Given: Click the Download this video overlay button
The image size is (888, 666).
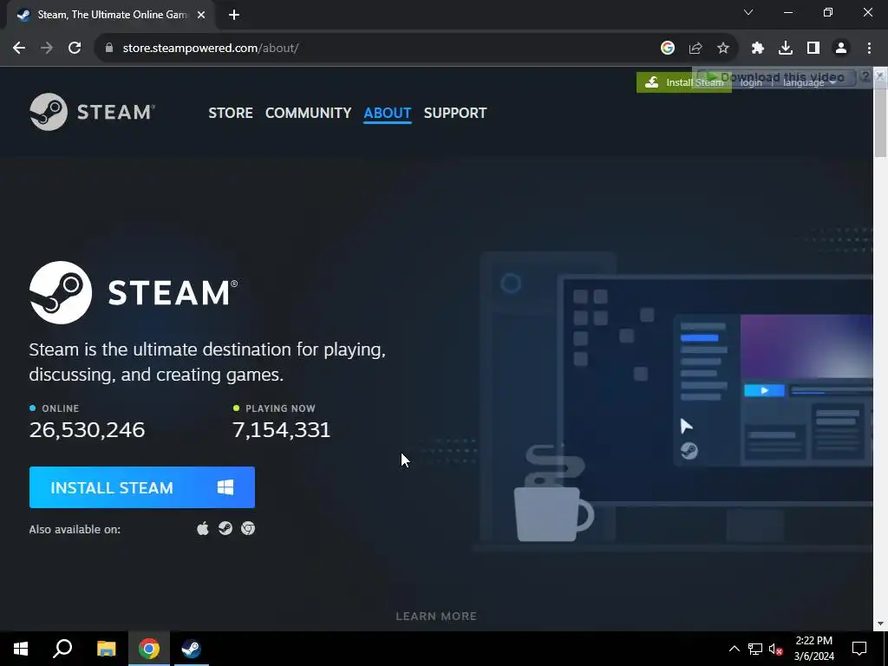Looking at the screenshot, I should click(776, 77).
